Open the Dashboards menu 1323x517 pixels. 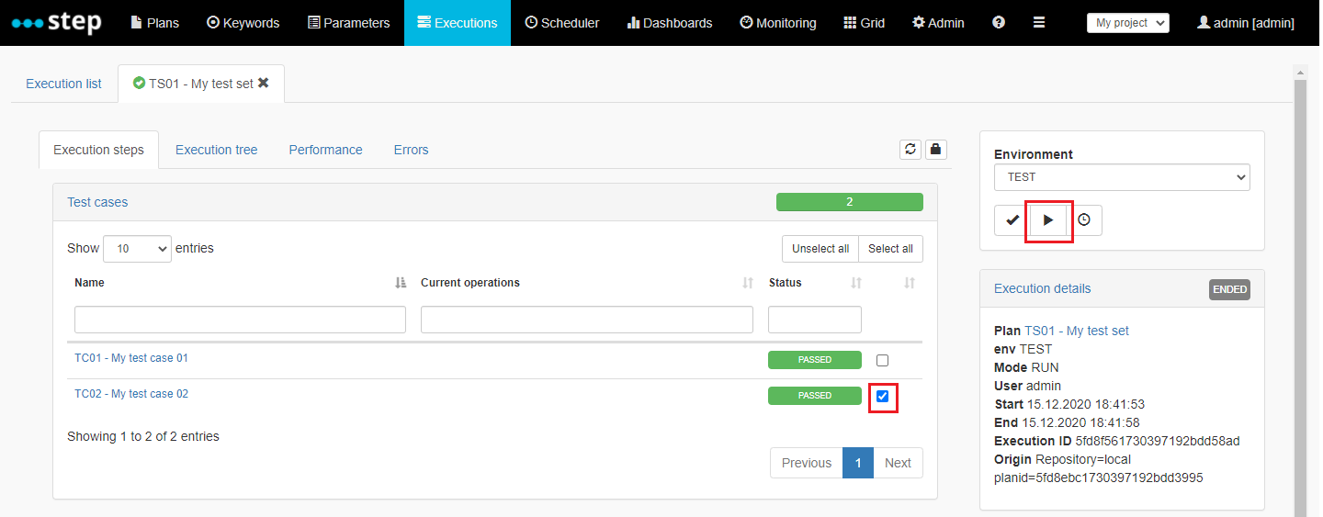click(x=670, y=23)
